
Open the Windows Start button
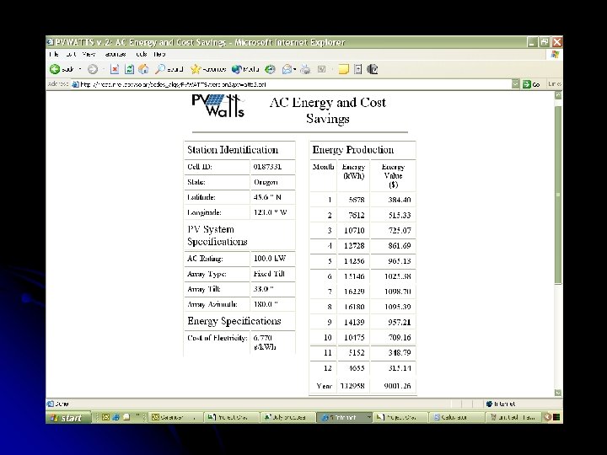tap(68, 417)
